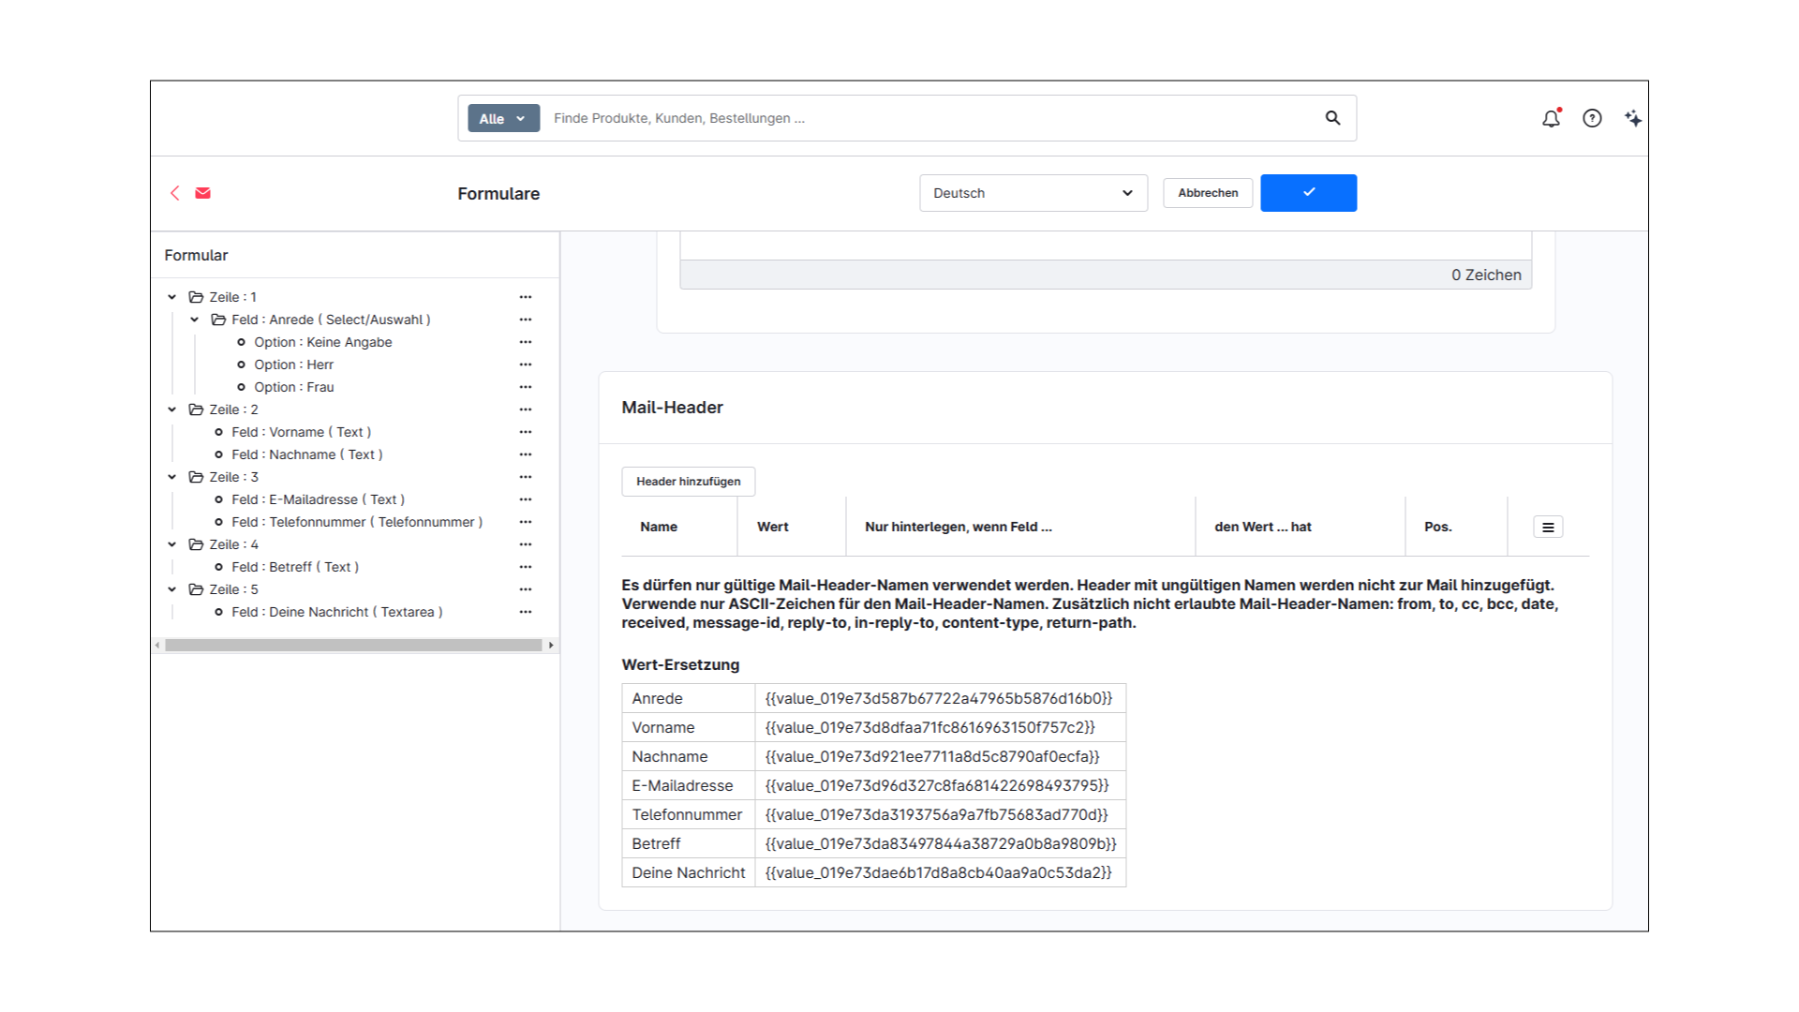Select Feld : Telefonnummer tree item
This screenshot has height=1012, width=1799.
click(x=357, y=522)
